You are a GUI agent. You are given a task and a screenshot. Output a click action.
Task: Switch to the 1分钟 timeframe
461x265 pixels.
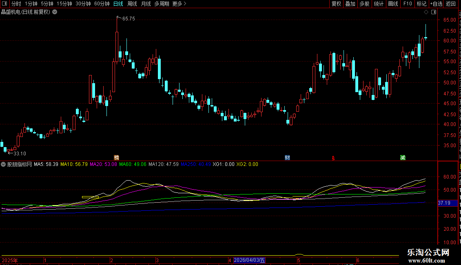point(31,4)
